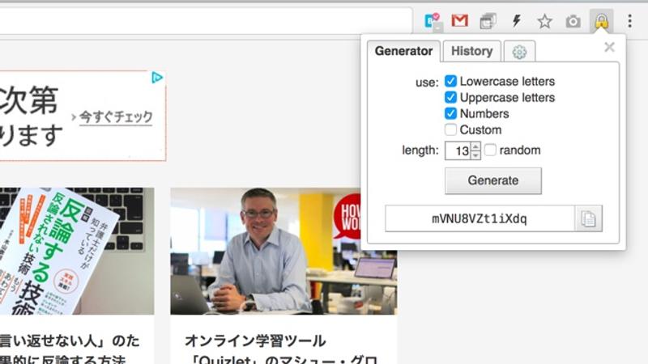Open the settings gear tab
Screen dimensions: 648x364
coord(519,52)
